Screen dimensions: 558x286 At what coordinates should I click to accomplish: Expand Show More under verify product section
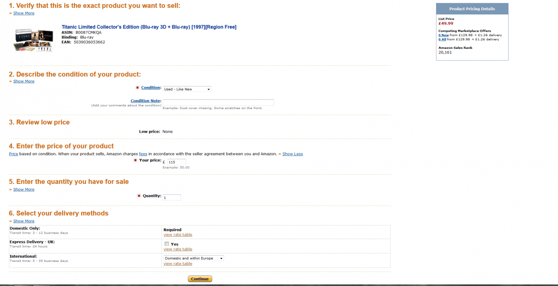(24, 13)
